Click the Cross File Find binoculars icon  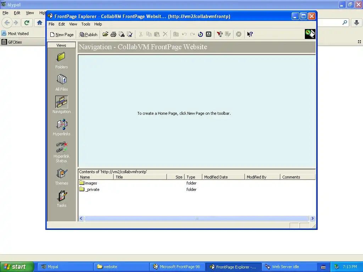click(122, 34)
